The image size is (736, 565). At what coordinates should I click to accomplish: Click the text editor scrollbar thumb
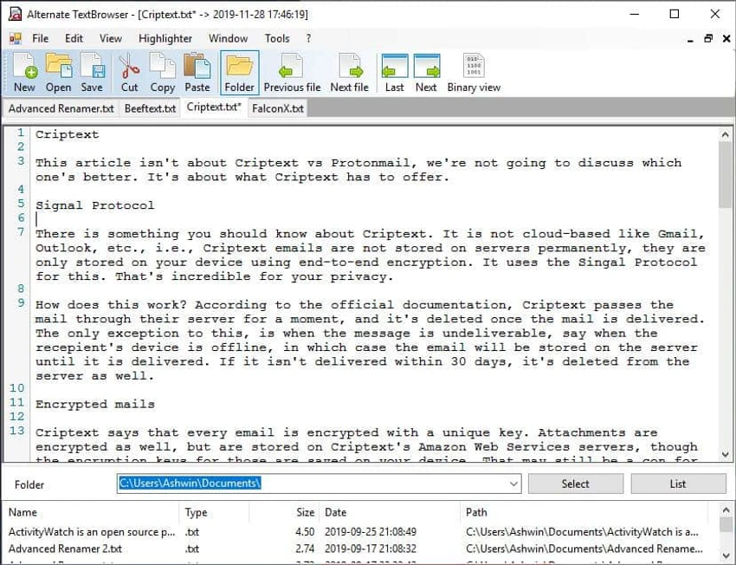point(725,174)
